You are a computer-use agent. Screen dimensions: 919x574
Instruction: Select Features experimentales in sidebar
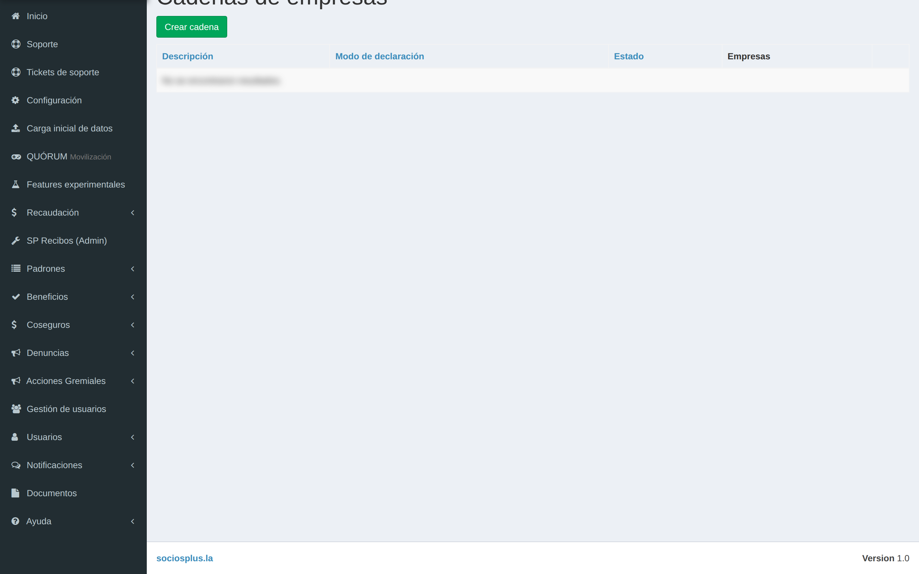click(x=73, y=185)
